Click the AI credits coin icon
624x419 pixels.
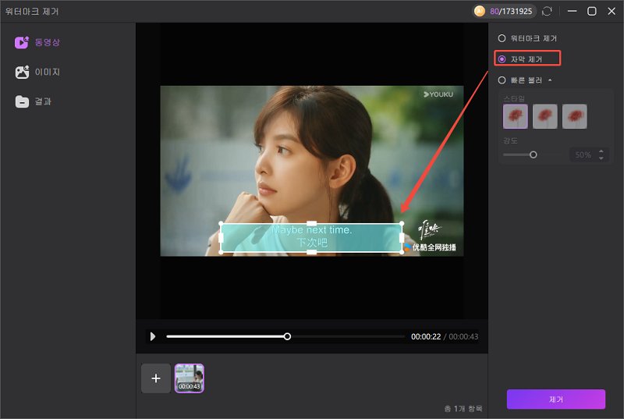pos(480,12)
